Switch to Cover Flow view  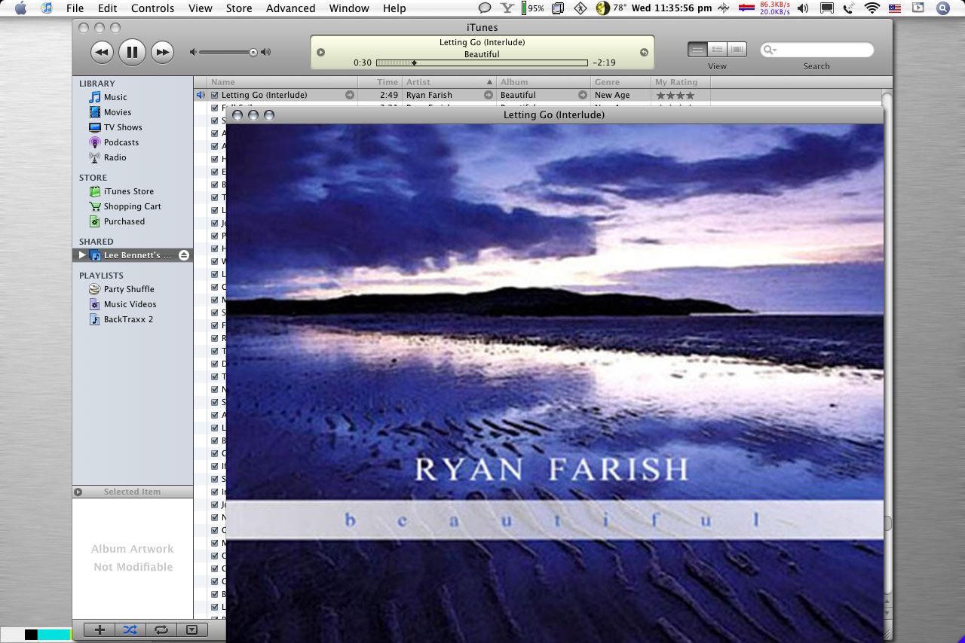pos(737,50)
